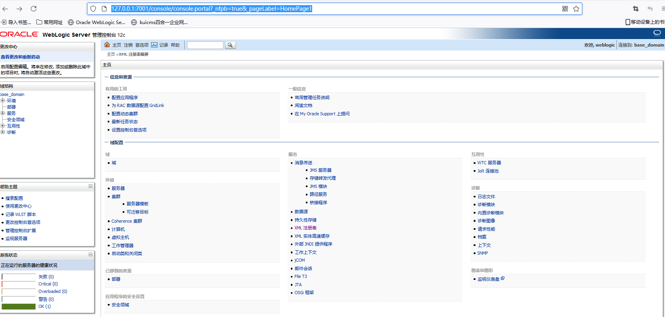Open the 域 link under 域配置

click(114, 163)
